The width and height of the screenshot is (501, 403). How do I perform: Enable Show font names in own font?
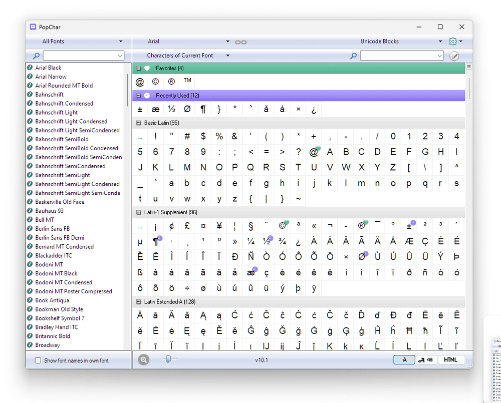point(38,360)
